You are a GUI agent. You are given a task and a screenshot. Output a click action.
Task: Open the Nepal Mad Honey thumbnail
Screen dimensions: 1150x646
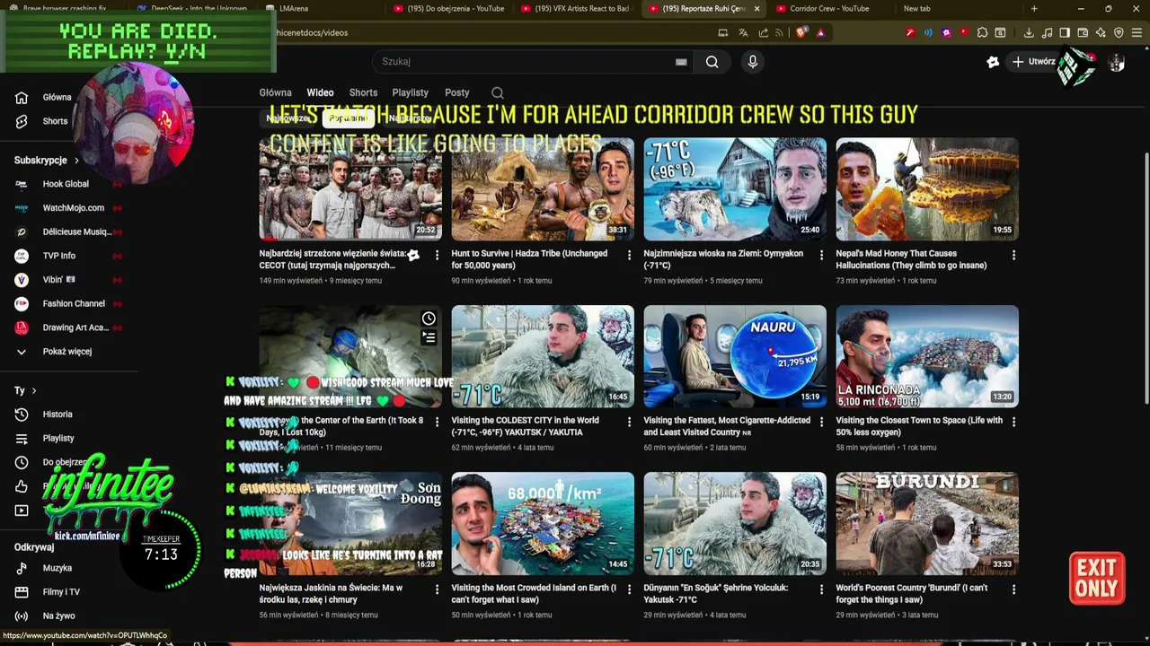tap(927, 189)
